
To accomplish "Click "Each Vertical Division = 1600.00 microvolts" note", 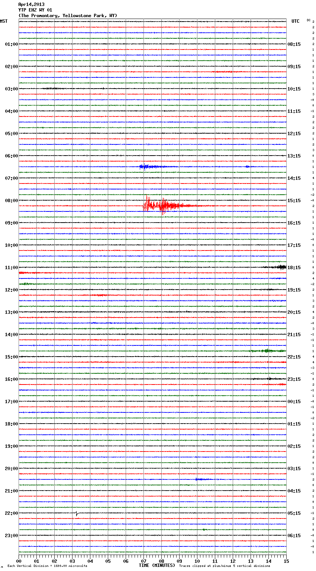I will tap(47, 566).
